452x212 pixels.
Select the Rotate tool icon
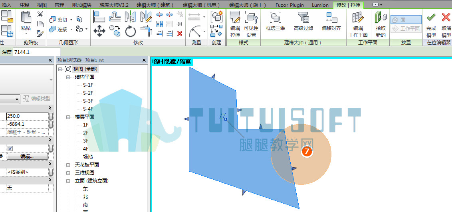130,31
